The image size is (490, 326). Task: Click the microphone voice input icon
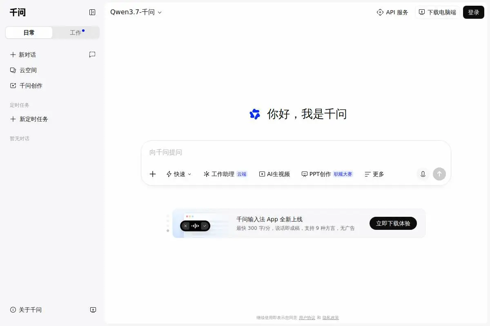pos(423,174)
